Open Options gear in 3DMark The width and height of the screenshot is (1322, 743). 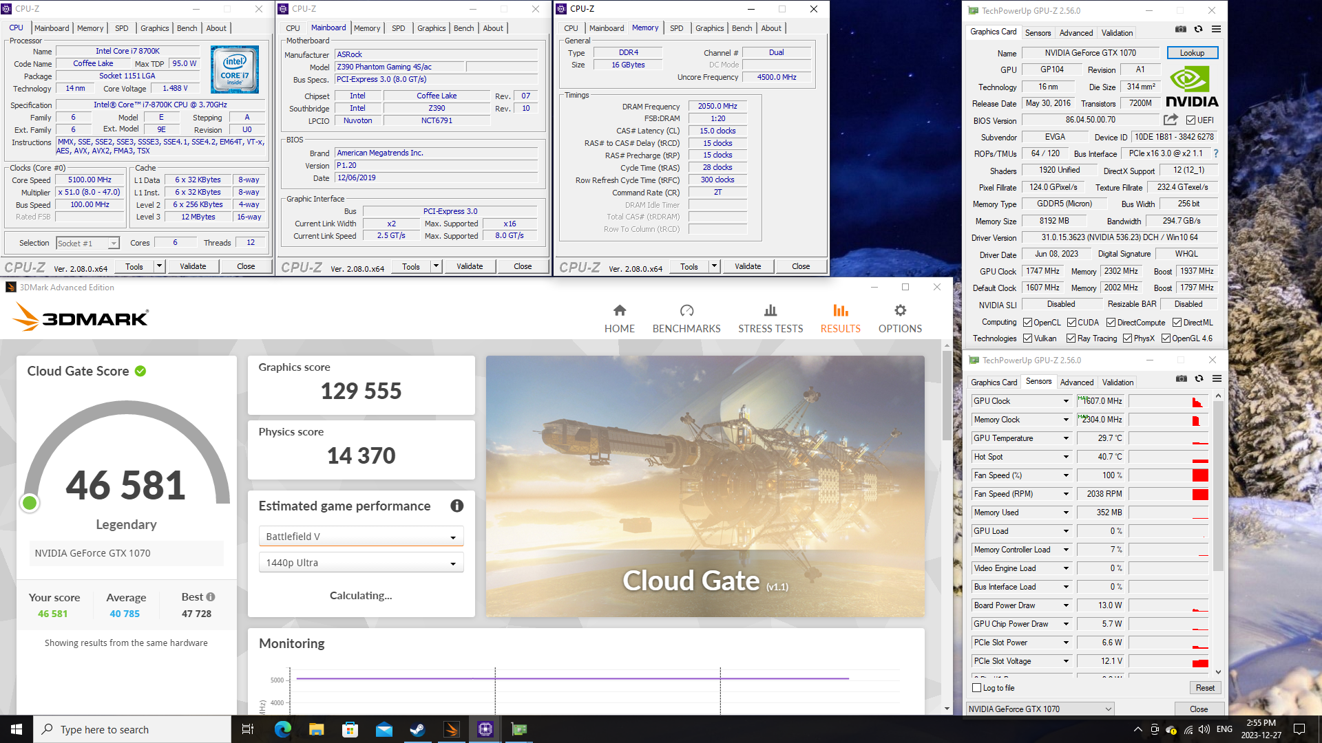point(900,310)
